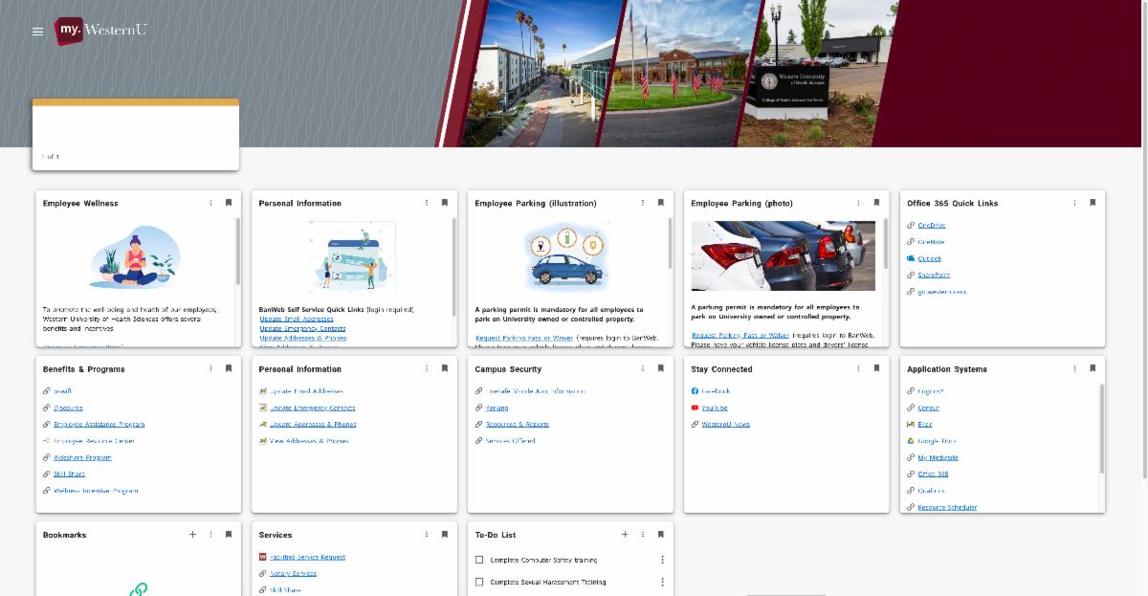Click add button on Bookmarks card
The height and width of the screenshot is (596, 1148).
pyautogui.click(x=192, y=535)
